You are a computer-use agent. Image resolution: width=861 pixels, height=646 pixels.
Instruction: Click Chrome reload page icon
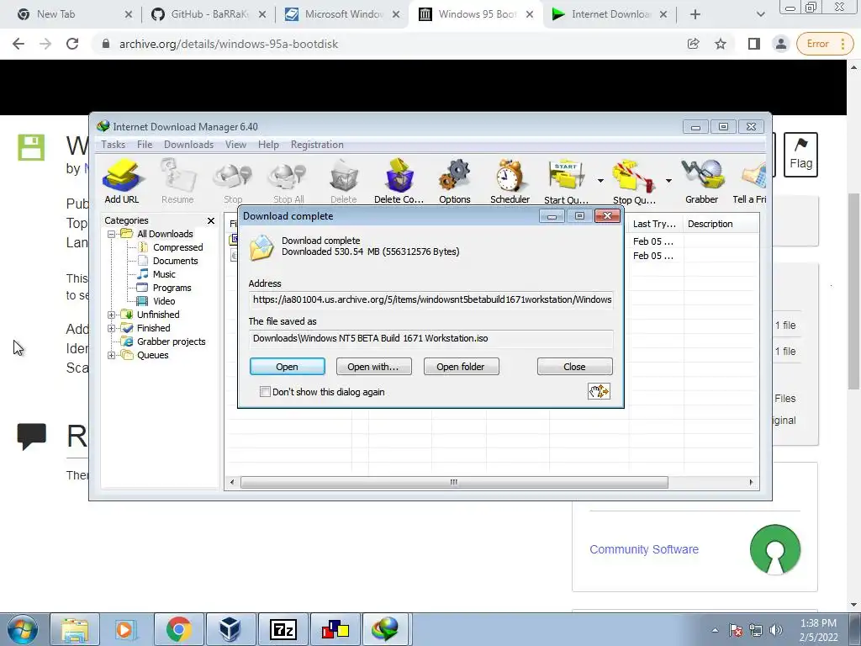click(x=72, y=44)
